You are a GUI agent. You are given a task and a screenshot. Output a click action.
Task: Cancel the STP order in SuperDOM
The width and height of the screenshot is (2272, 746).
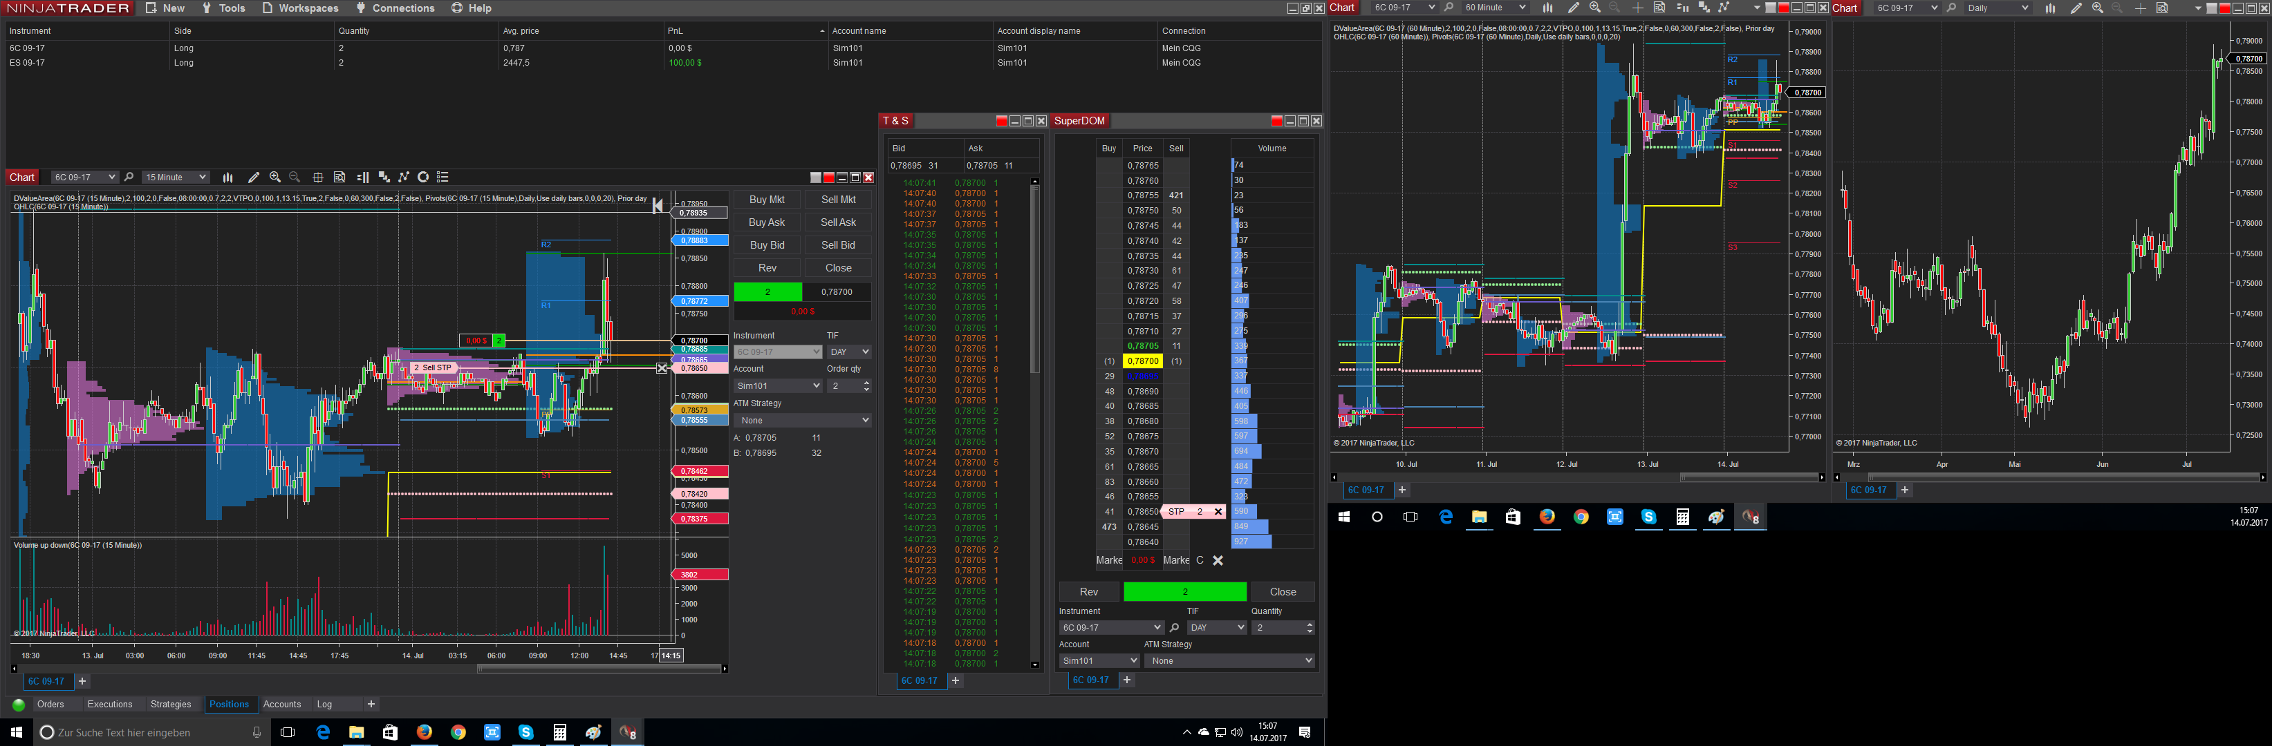point(1218,512)
